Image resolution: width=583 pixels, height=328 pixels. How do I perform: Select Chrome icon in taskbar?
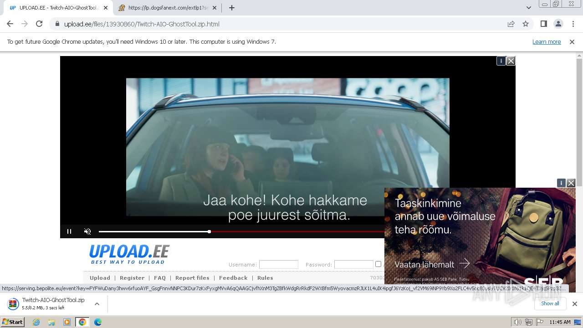tap(82, 322)
